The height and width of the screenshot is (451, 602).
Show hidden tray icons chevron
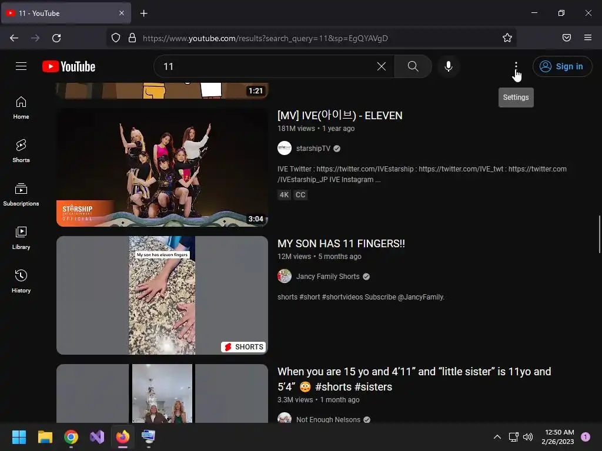click(497, 437)
